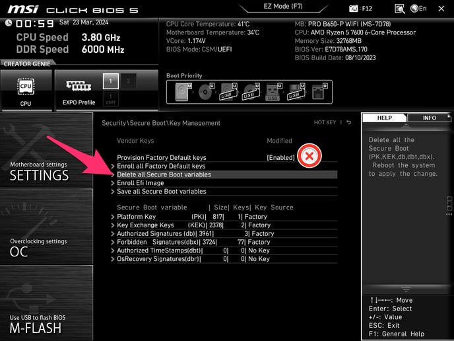Click the screenshot camera icon next to F12
Image resolution: width=454 pixels, height=341 pixels.
pos(353,9)
